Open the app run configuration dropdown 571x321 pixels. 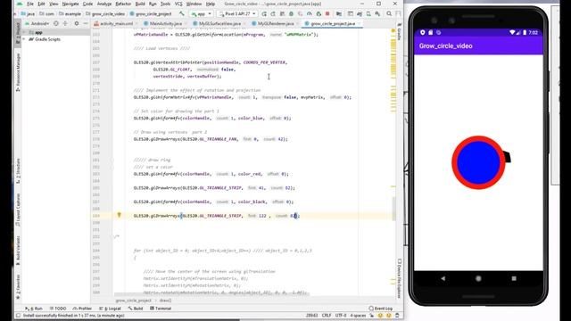201,14
